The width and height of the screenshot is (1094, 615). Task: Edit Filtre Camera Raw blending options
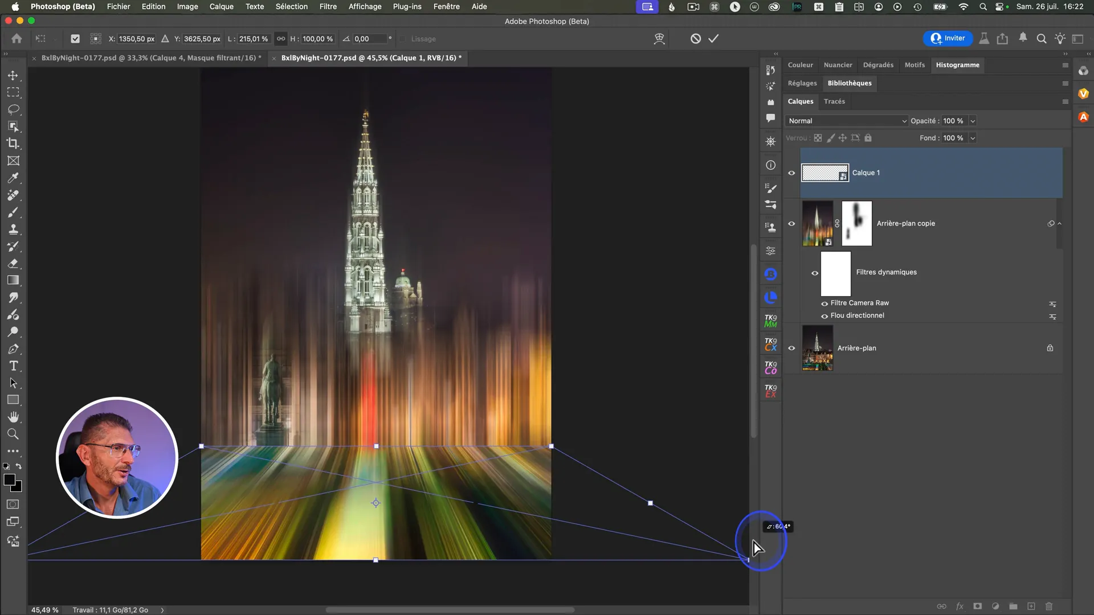[x=1052, y=304]
